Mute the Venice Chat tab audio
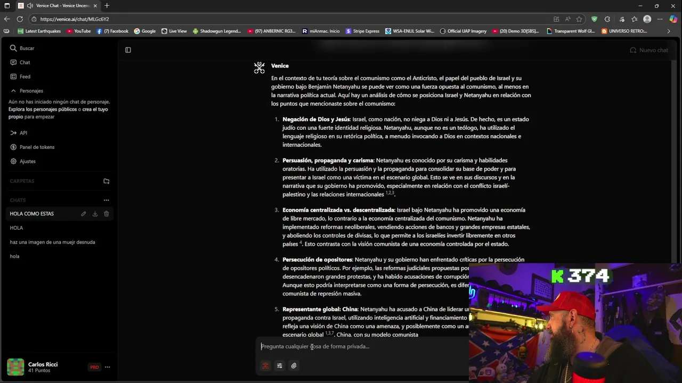The image size is (682, 383). [30, 6]
